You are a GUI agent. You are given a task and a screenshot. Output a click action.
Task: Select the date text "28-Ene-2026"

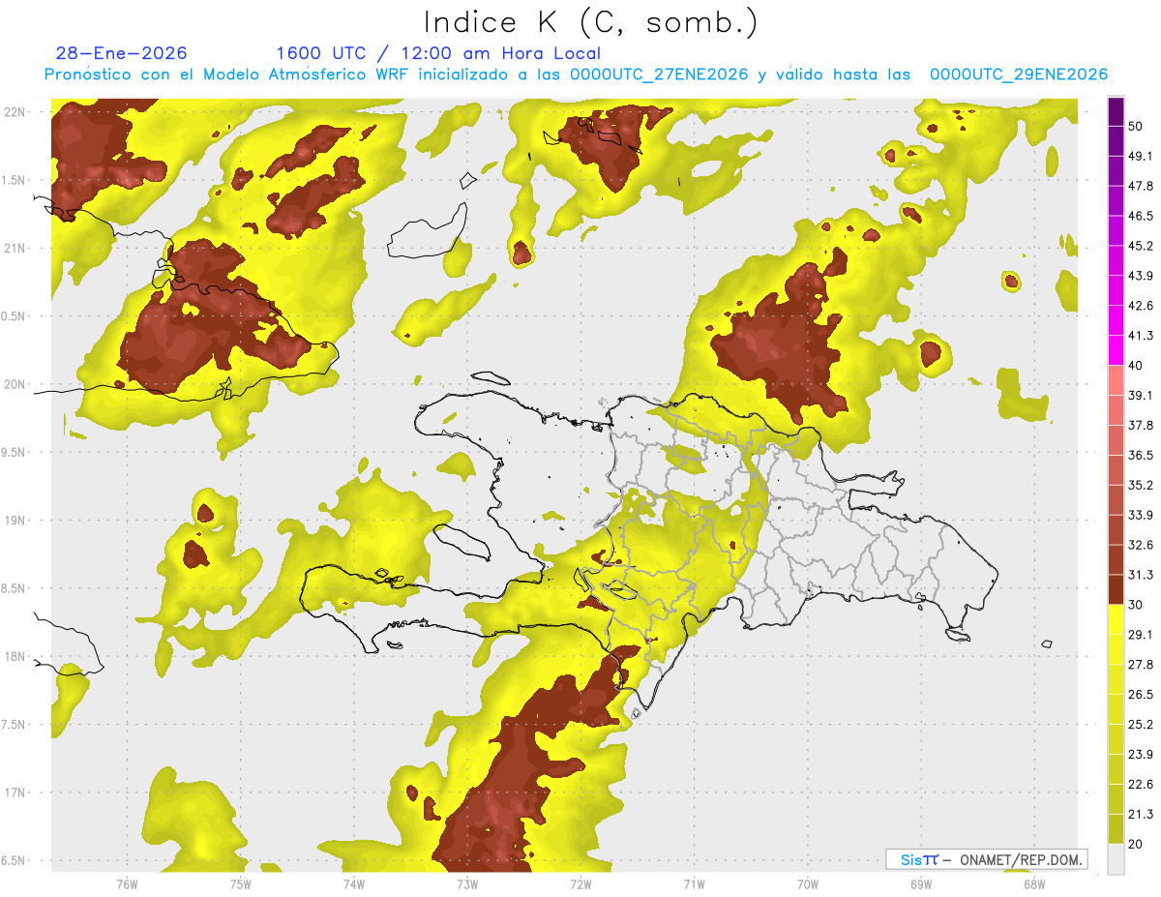click(122, 53)
